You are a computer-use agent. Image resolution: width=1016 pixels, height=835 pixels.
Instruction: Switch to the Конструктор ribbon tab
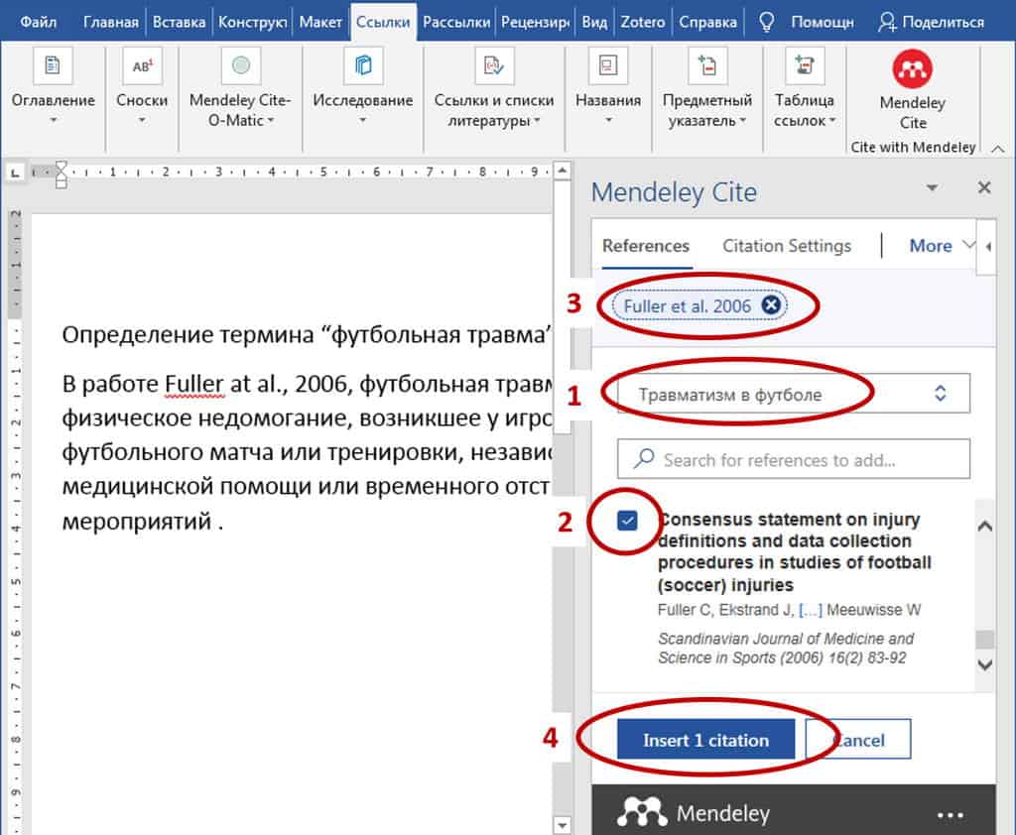[x=253, y=22]
